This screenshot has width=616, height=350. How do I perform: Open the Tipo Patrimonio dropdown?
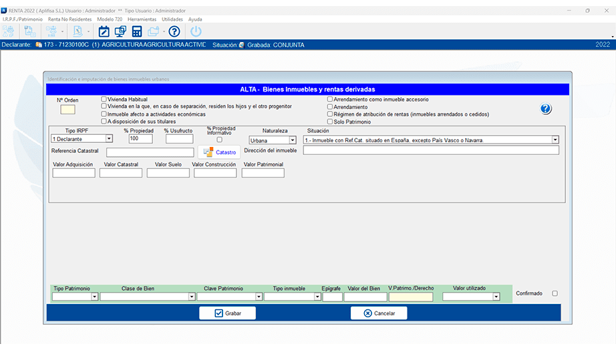pos(94,297)
